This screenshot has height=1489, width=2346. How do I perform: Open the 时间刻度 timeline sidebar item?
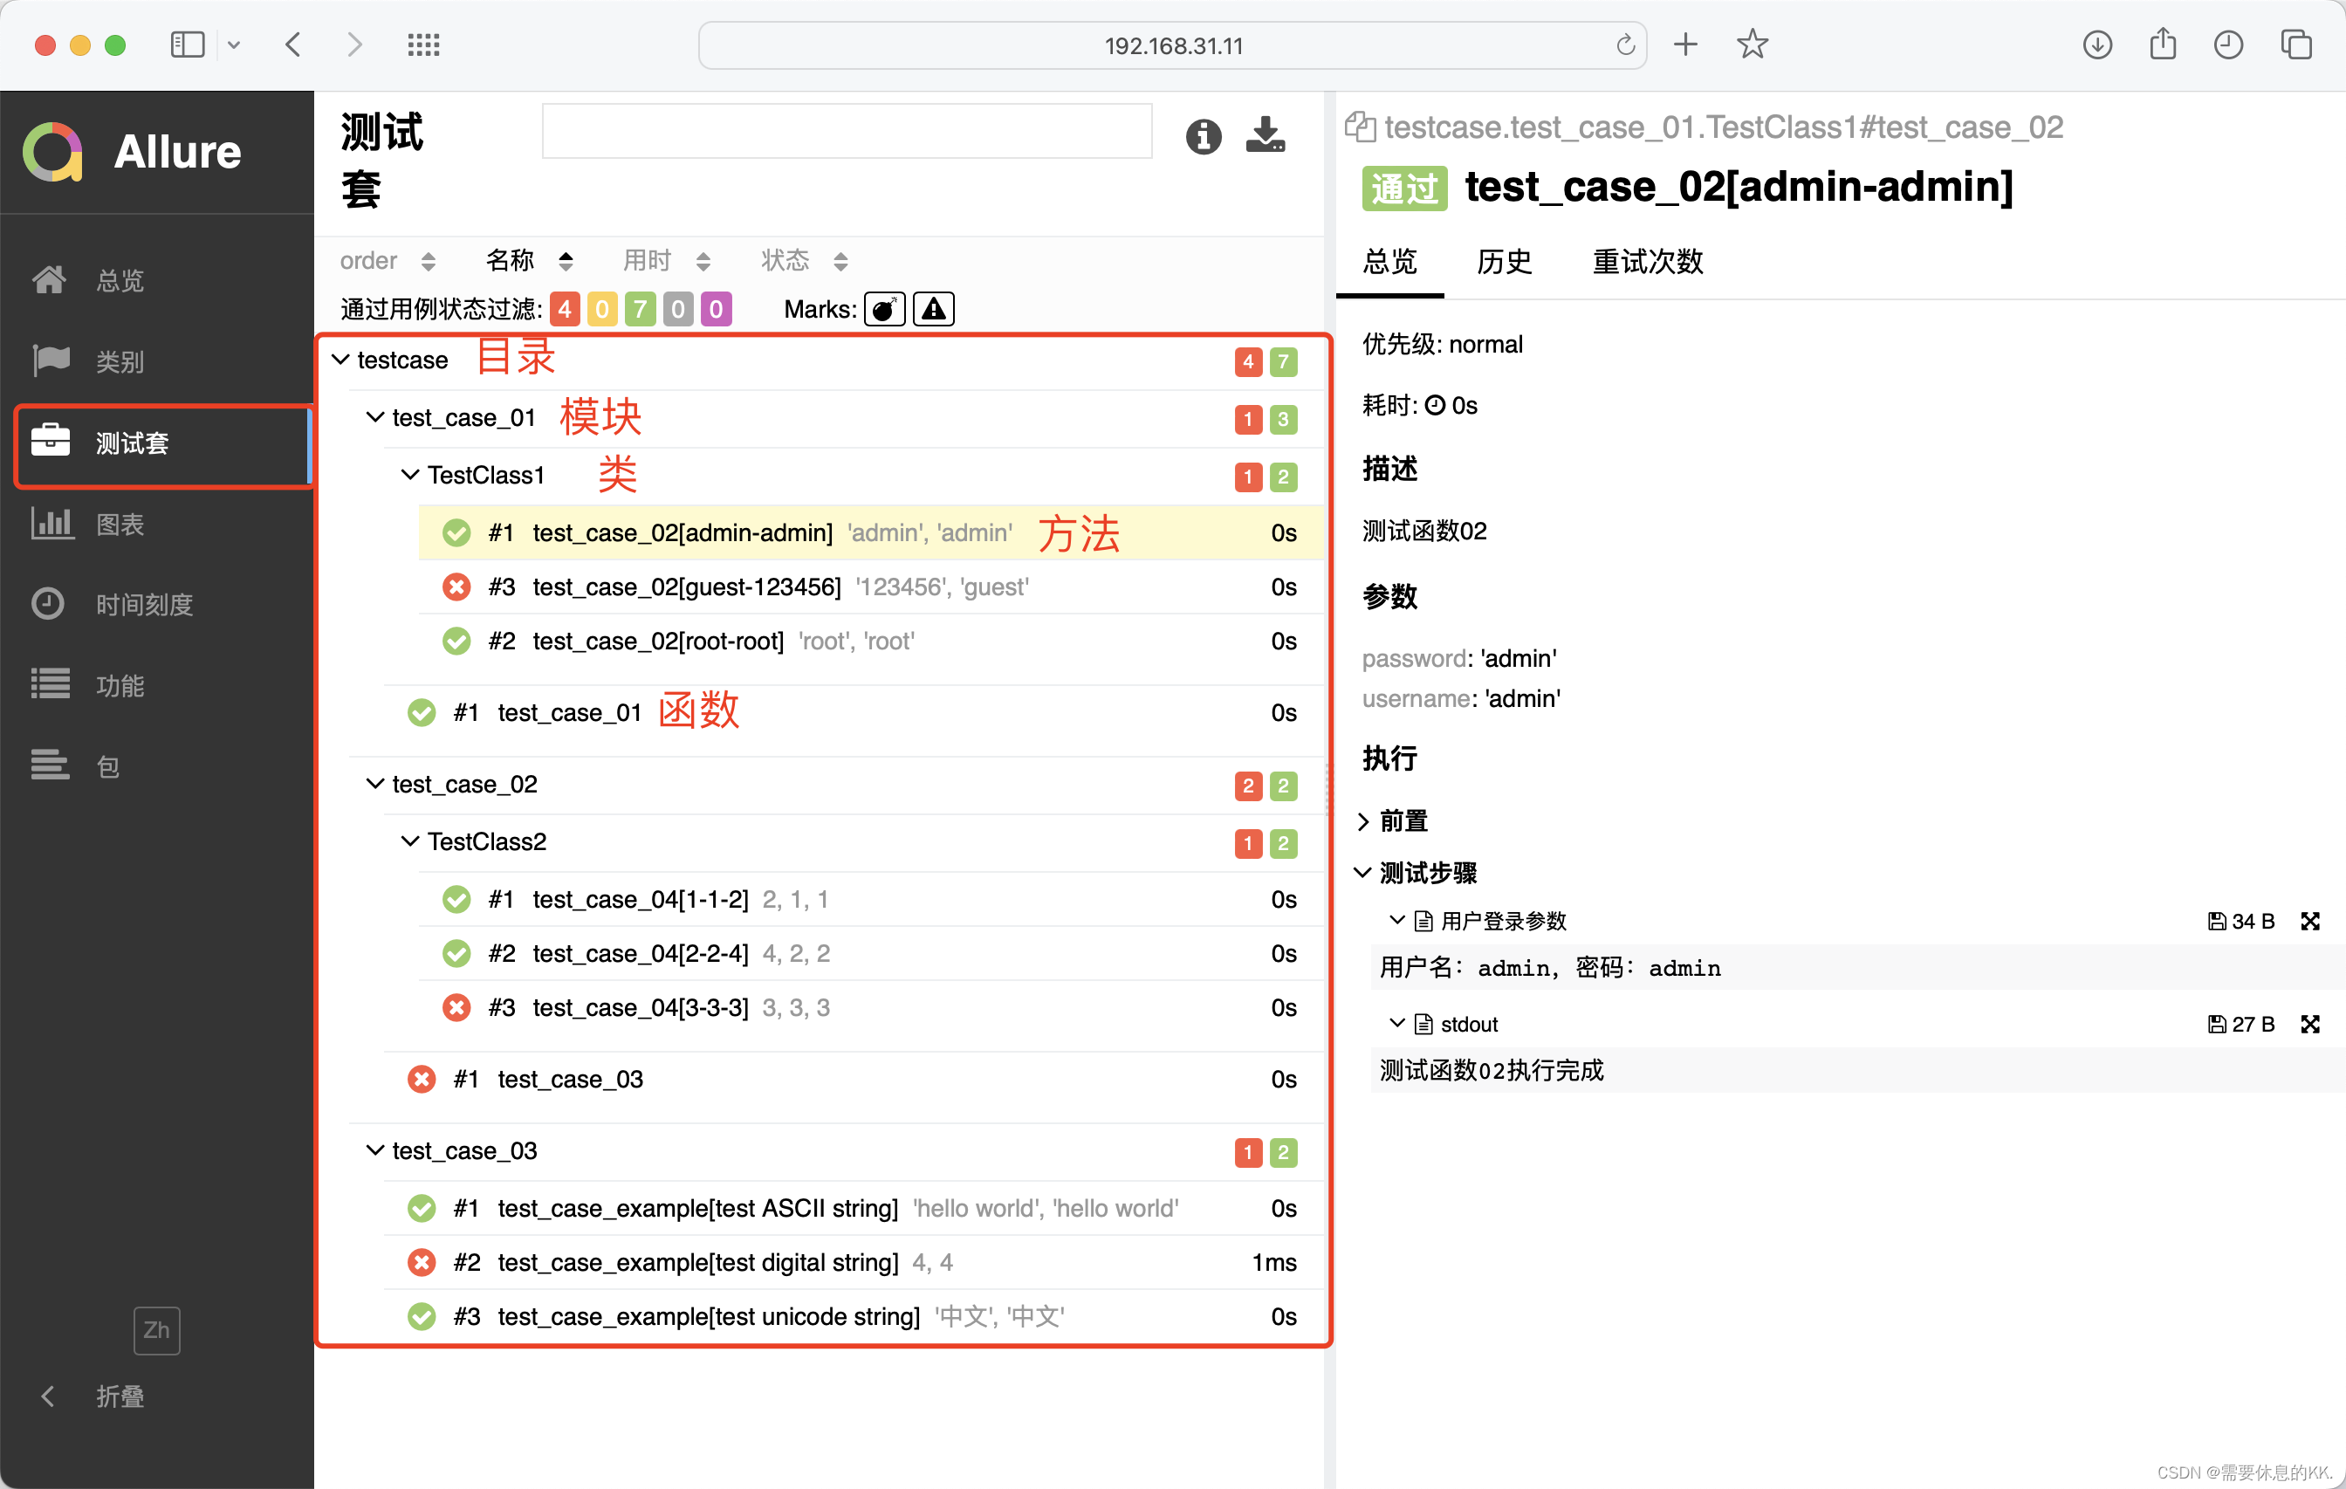click(143, 605)
